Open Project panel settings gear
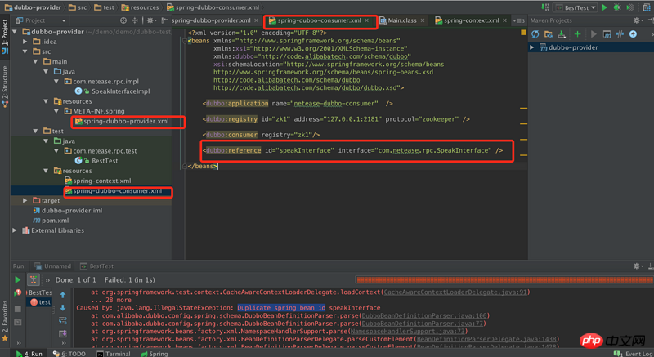Viewport: 654px width, 357px height. coord(150,20)
